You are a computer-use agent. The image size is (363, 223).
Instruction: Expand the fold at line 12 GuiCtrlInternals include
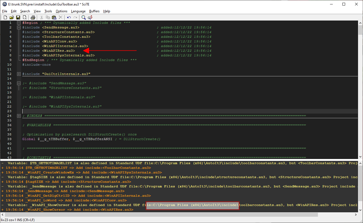pyautogui.click(x=19, y=74)
